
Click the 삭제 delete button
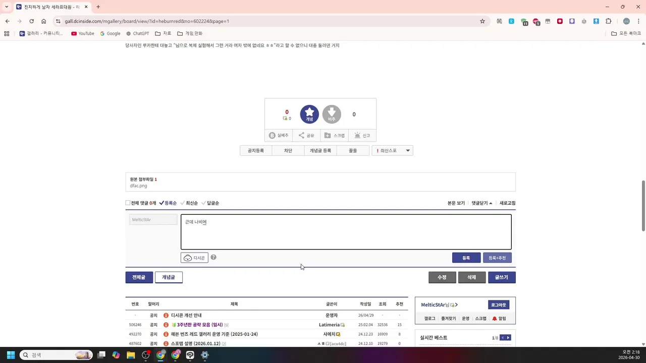point(472,277)
